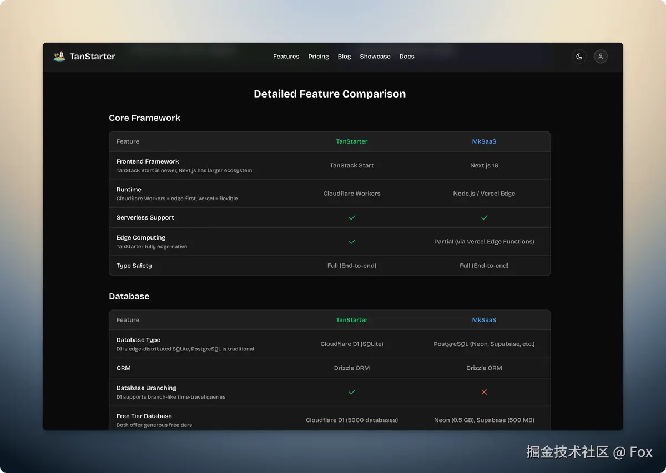Image resolution: width=666 pixels, height=473 pixels.
Task: Open the Docs nav link
Action: coord(407,57)
